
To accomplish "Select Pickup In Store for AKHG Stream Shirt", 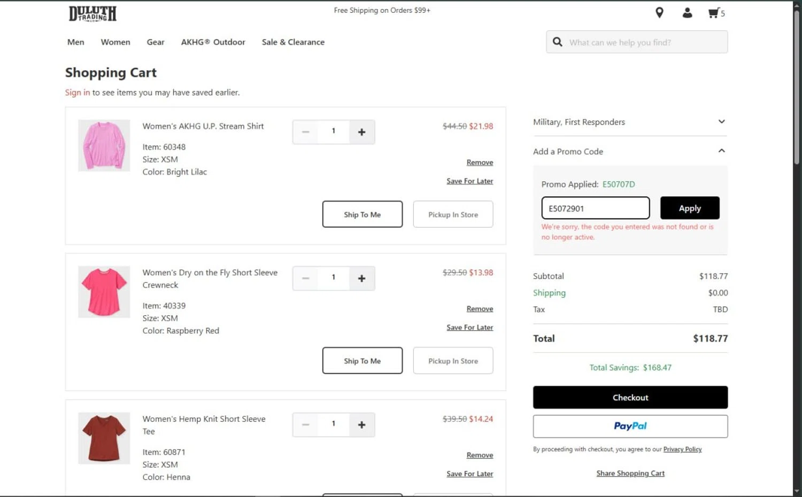I will coord(453,214).
